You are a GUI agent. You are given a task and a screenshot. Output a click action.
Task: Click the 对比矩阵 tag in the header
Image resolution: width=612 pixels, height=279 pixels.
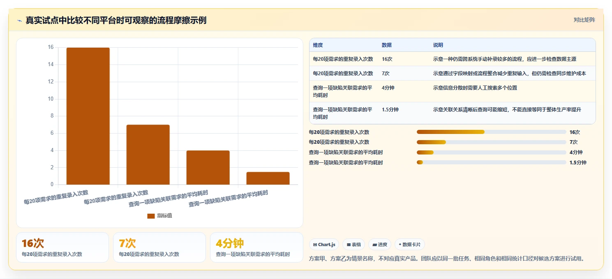click(584, 20)
